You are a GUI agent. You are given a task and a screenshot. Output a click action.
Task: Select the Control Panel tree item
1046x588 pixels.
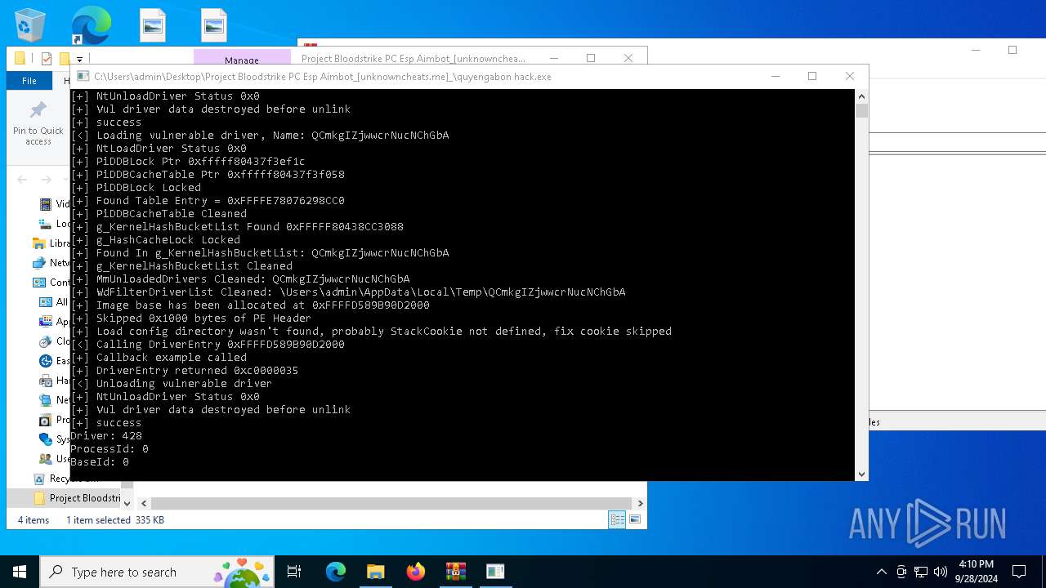tap(51, 283)
